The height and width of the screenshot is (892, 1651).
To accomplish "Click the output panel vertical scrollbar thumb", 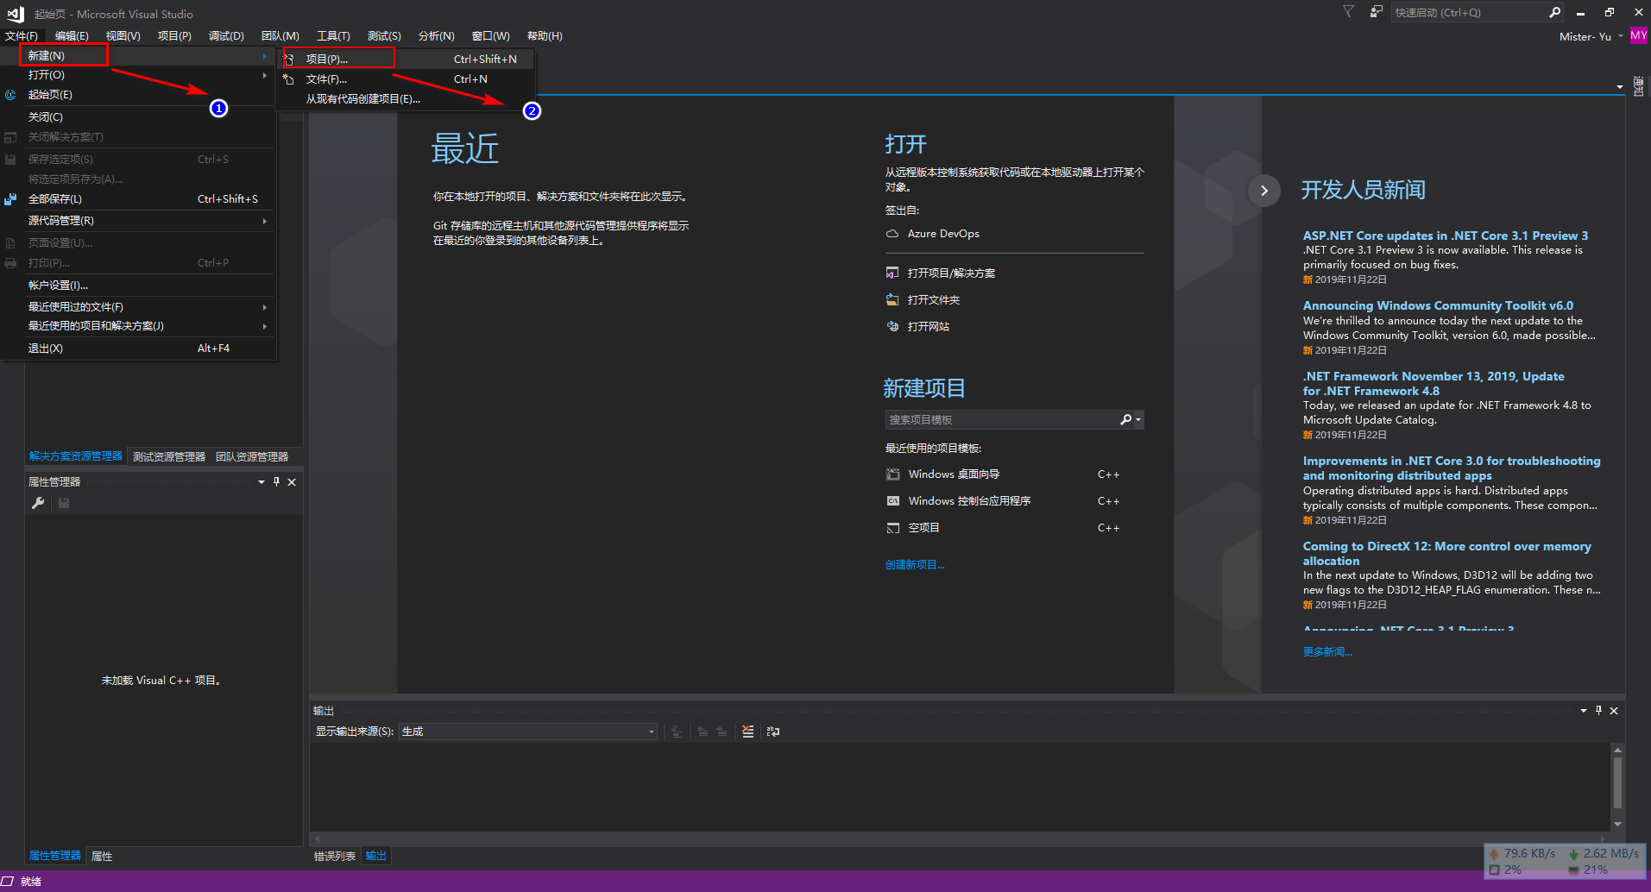I will (1617, 782).
